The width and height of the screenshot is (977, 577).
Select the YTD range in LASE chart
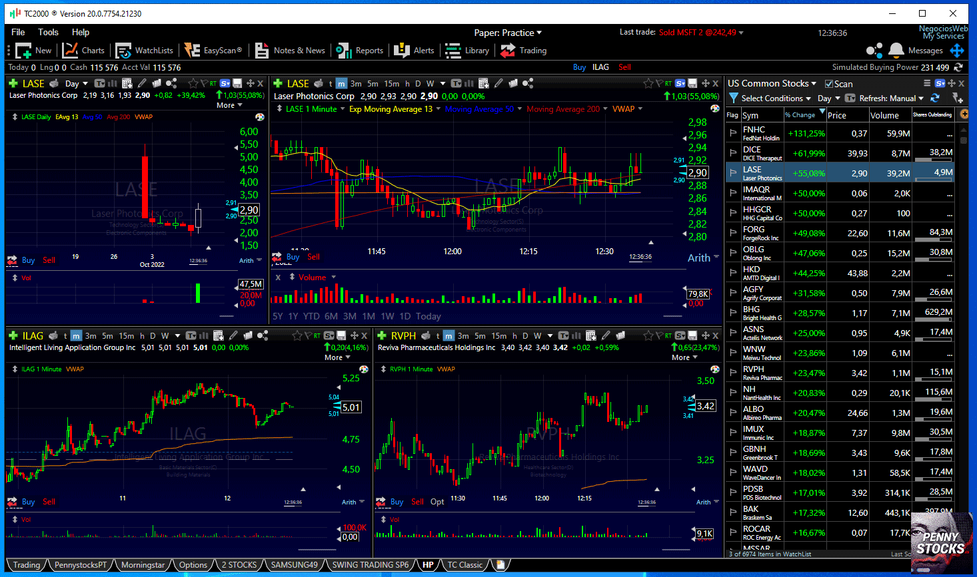[x=311, y=316]
